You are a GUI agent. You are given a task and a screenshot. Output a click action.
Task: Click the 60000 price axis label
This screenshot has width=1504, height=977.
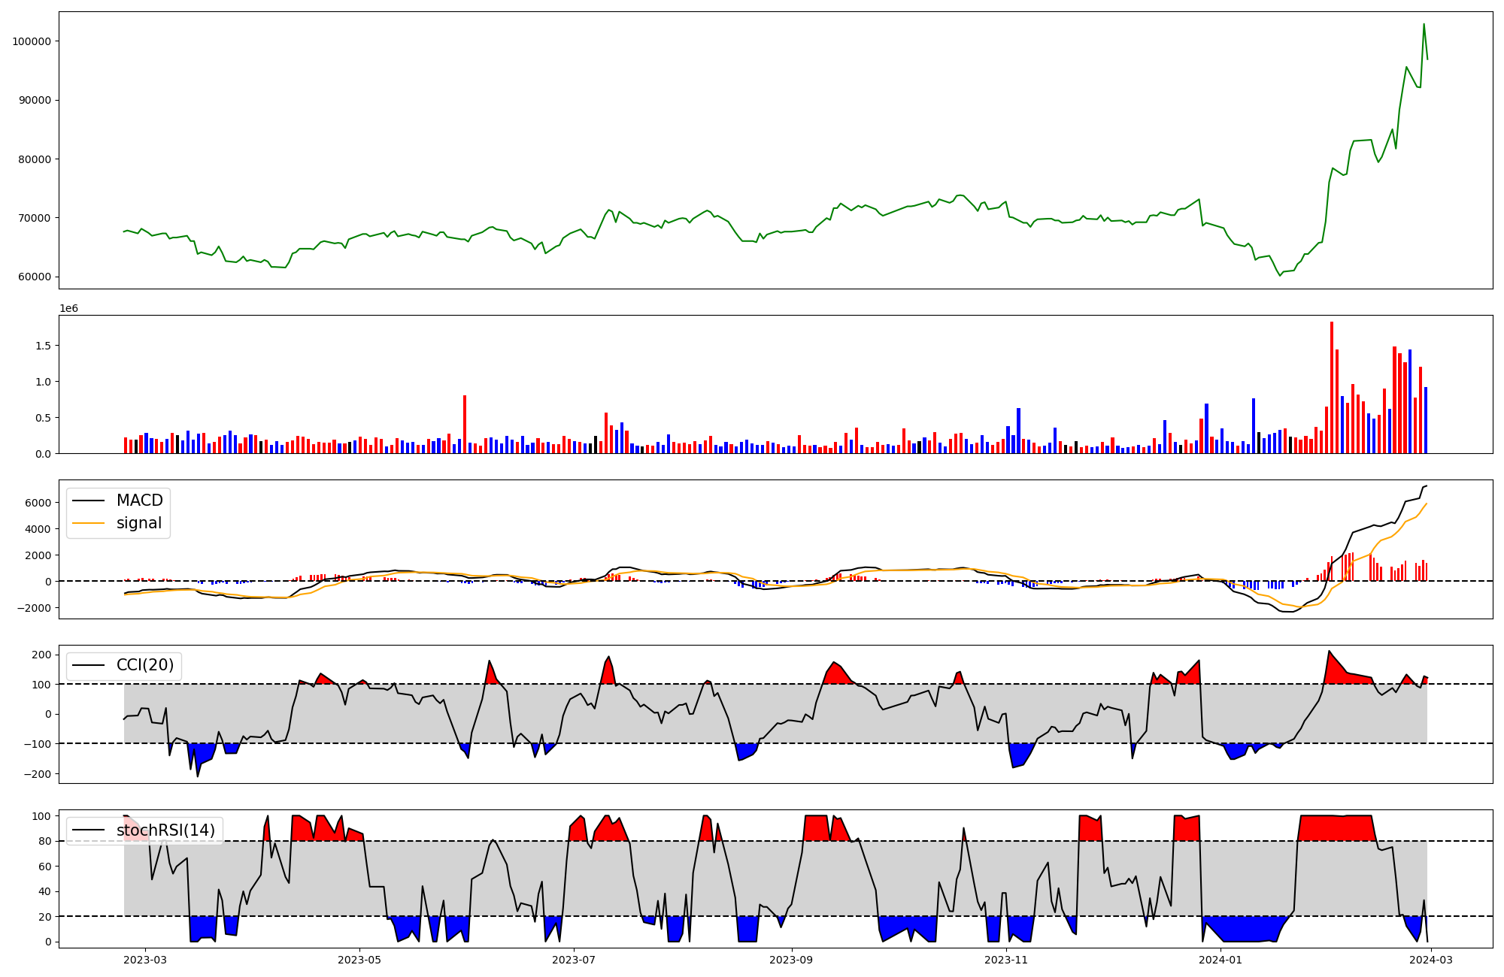click(35, 277)
